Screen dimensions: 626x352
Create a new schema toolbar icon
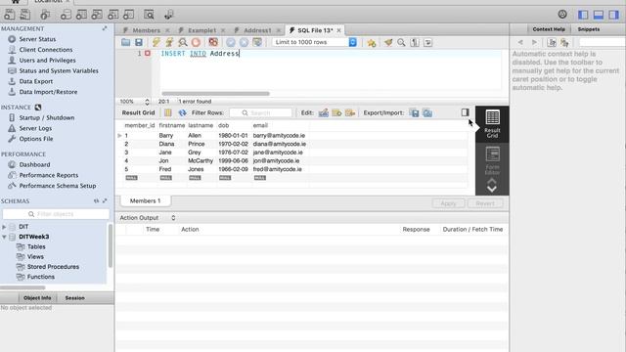(66, 15)
